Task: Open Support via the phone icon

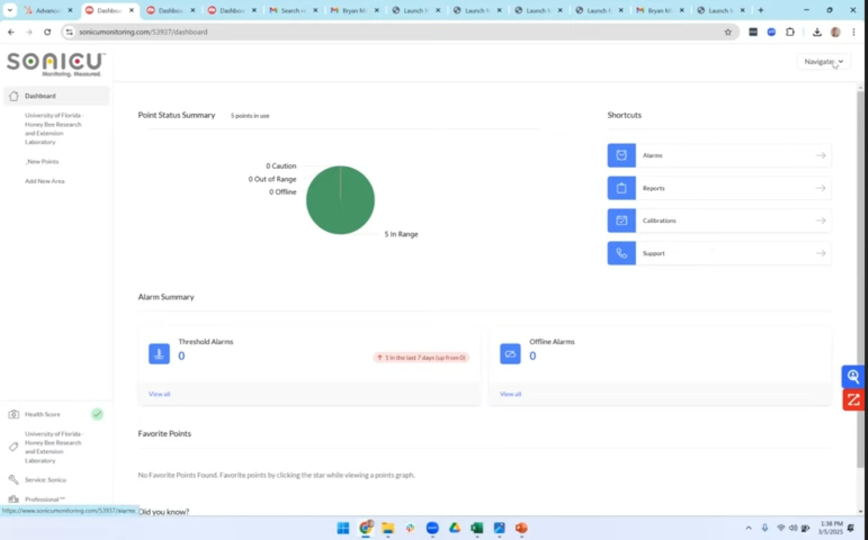Action: click(621, 253)
